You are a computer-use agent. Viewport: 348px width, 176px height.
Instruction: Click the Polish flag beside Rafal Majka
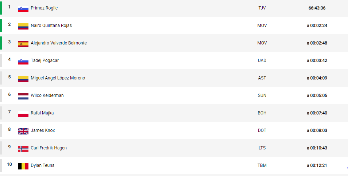23,114
